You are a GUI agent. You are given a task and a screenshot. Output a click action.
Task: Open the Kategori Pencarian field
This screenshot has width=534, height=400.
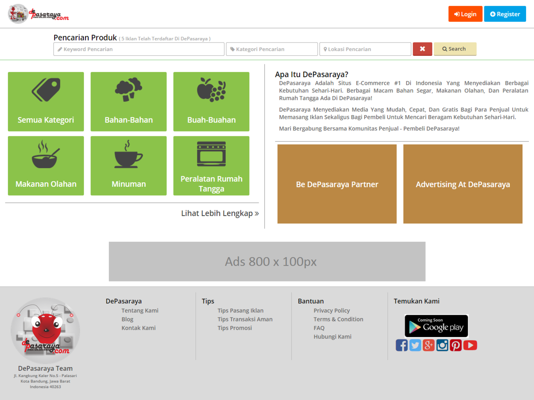[272, 49]
